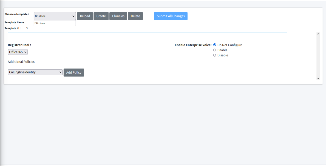Submit All Changes
Image resolution: width=326 pixels, height=166 pixels.
[171, 16]
